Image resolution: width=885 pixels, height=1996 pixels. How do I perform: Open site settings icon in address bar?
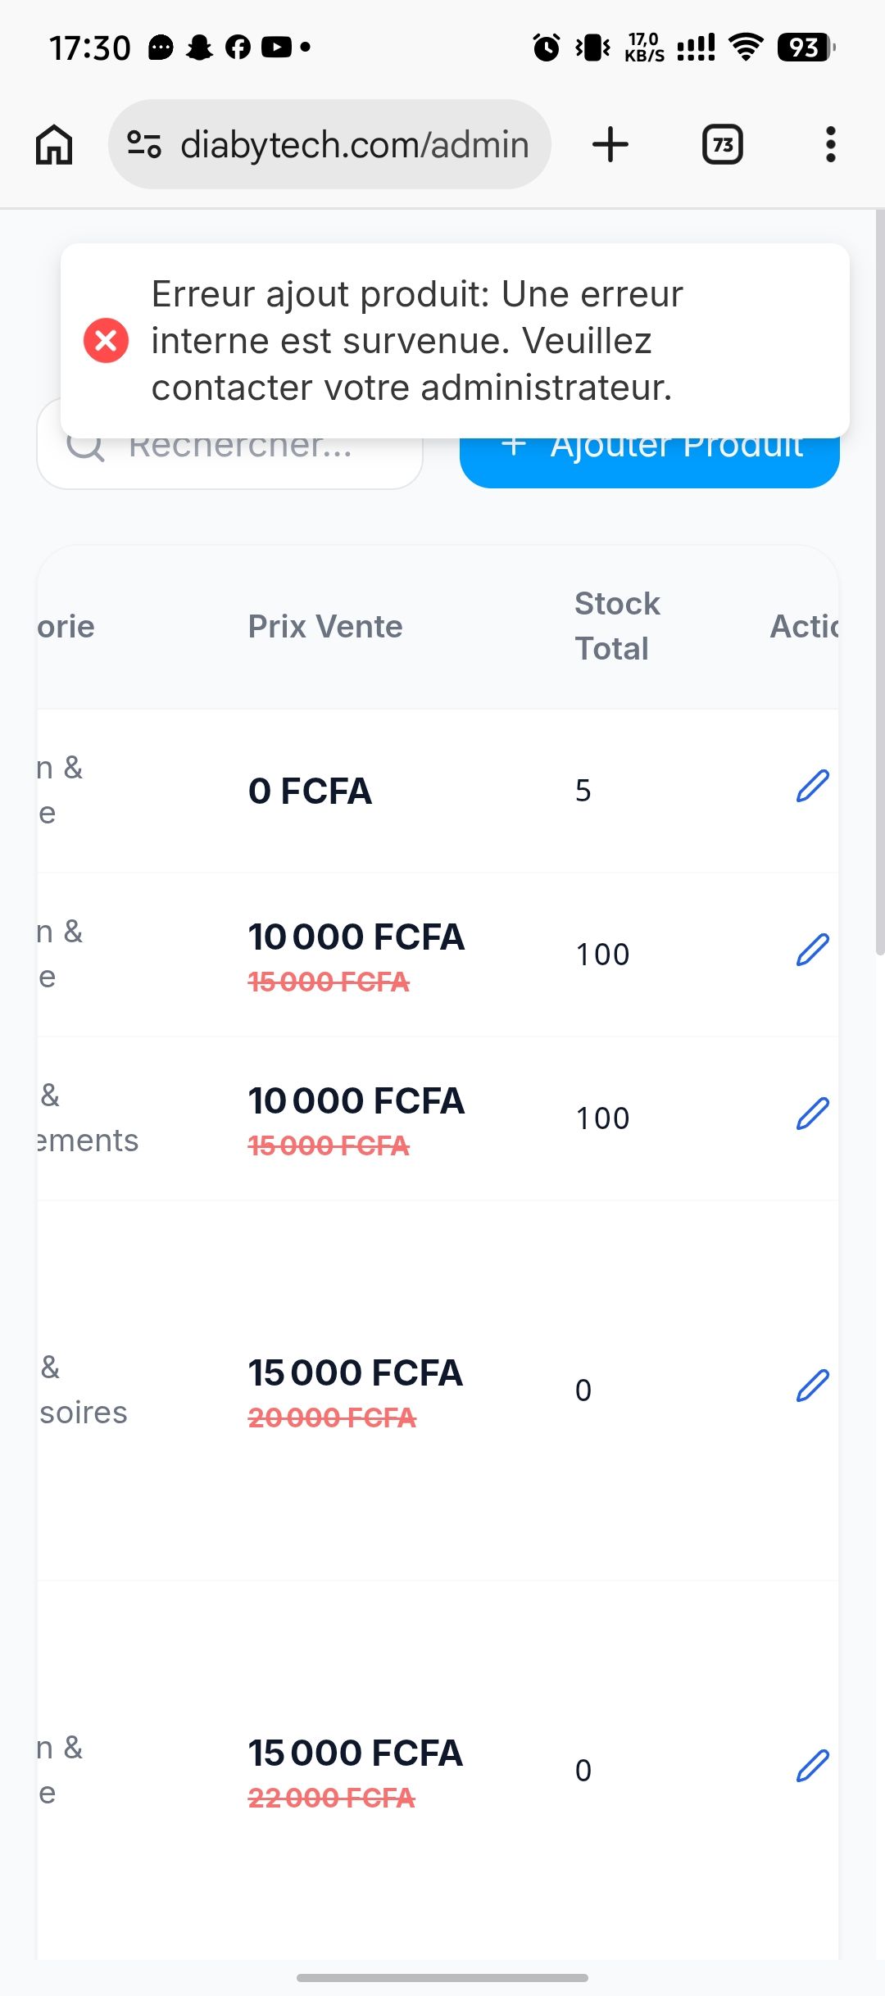point(144,144)
